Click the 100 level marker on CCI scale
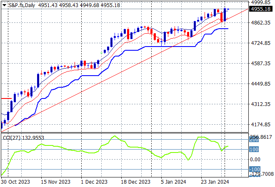This screenshot has width=275, height=187. (254, 150)
